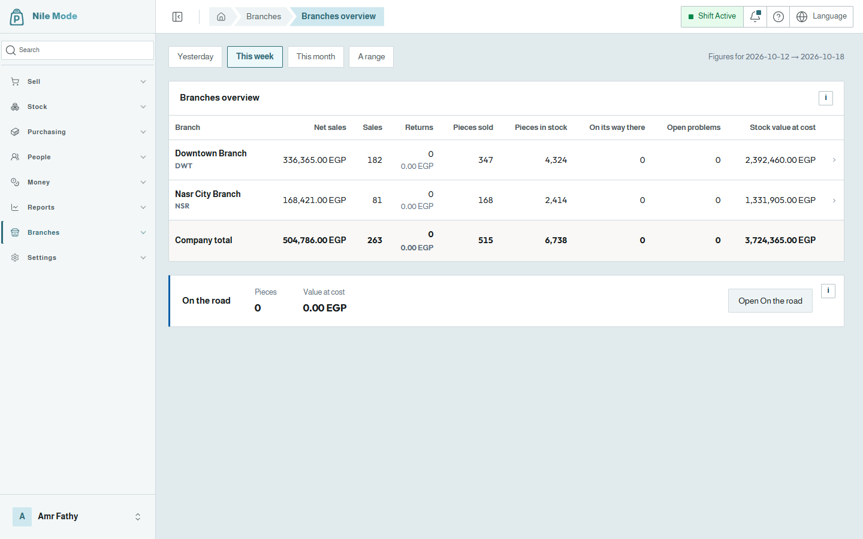The height and width of the screenshot is (539, 863).
Task: Click the Stock boxes icon
Action: point(15,107)
